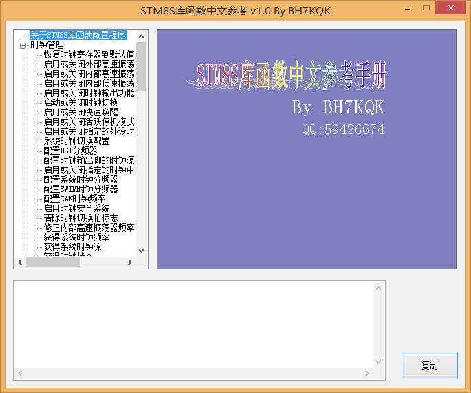Maximize the STM8S reference window
Screen dimensions: 471x393
pos(426,8)
